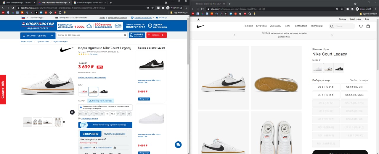Click the Sportmaster logo
This screenshot has height=154, width=379.
click(38, 25)
